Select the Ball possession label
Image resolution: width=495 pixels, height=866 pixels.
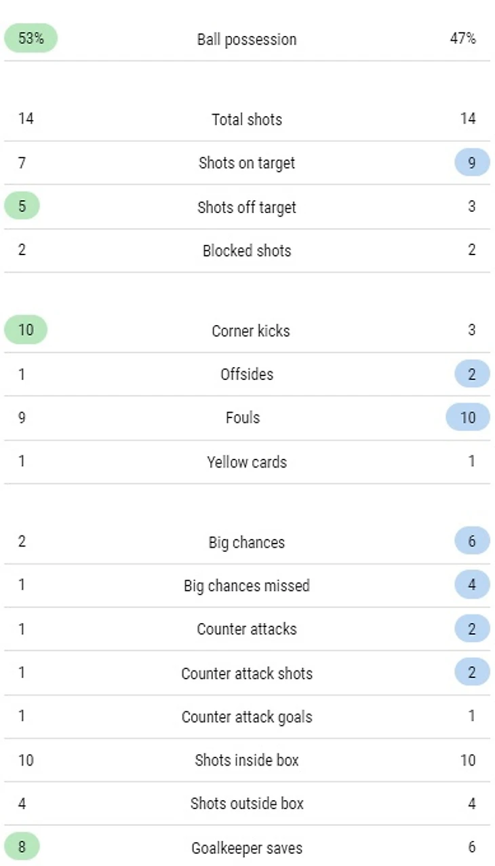click(x=247, y=39)
